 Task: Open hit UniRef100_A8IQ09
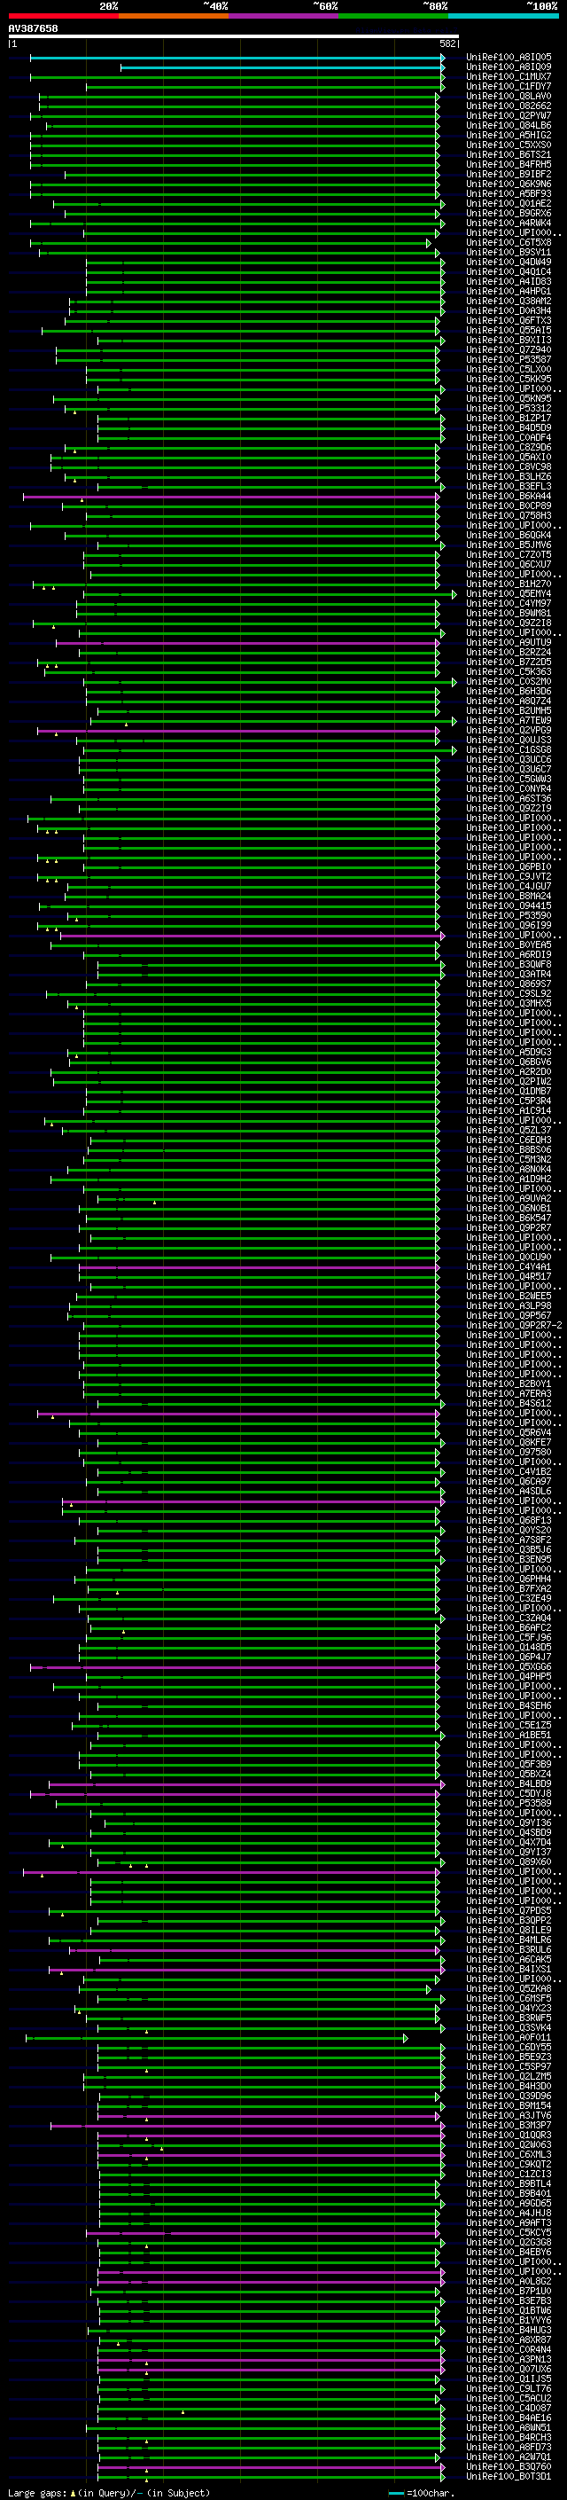pos(509,67)
